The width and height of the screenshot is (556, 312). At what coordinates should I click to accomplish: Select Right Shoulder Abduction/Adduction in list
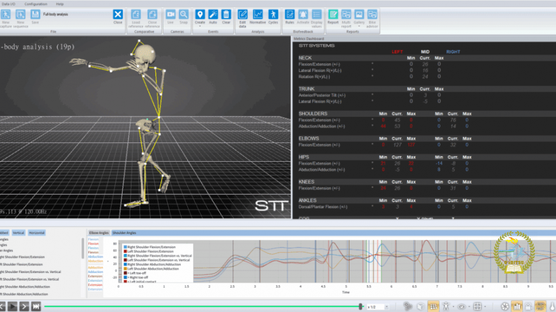(25, 286)
